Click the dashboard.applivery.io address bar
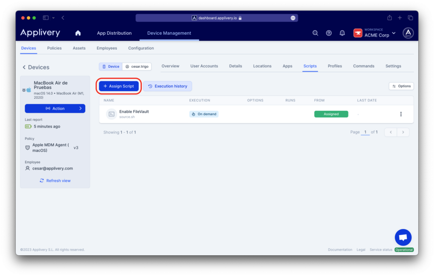This screenshot has height=276, width=434. point(217,18)
